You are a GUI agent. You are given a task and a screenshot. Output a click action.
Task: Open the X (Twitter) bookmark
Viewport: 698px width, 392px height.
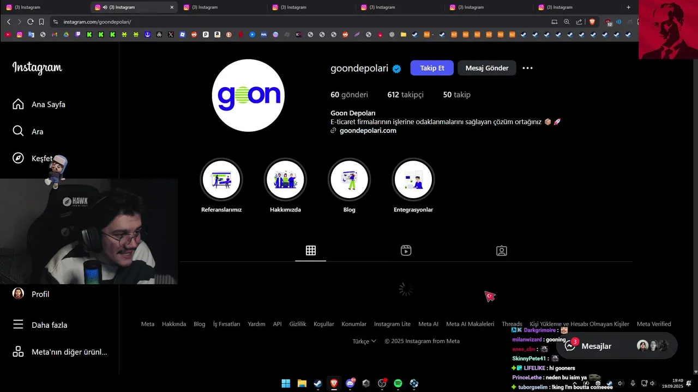171,34
